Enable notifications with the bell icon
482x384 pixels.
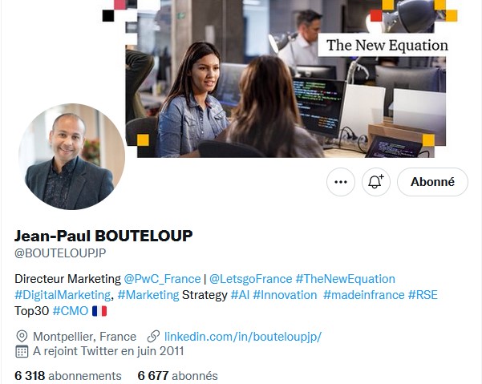coord(376,182)
